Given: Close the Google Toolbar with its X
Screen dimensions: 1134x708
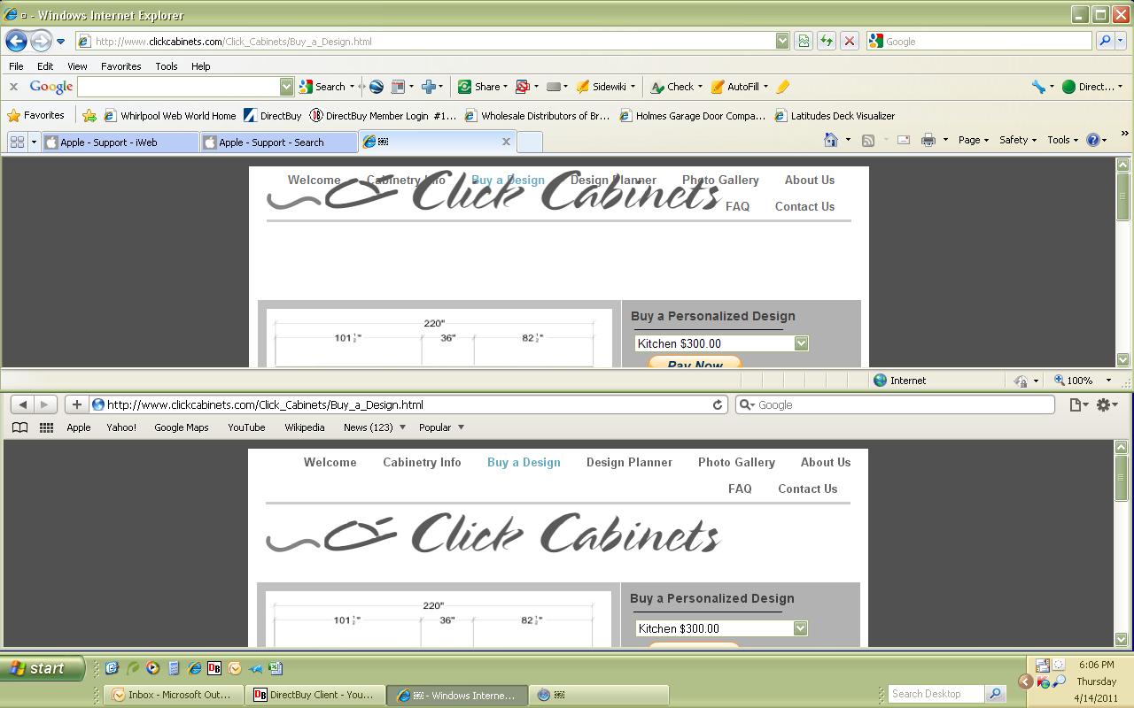Looking at the screenshot, I should pyautogui.click(x=13, y=87).
